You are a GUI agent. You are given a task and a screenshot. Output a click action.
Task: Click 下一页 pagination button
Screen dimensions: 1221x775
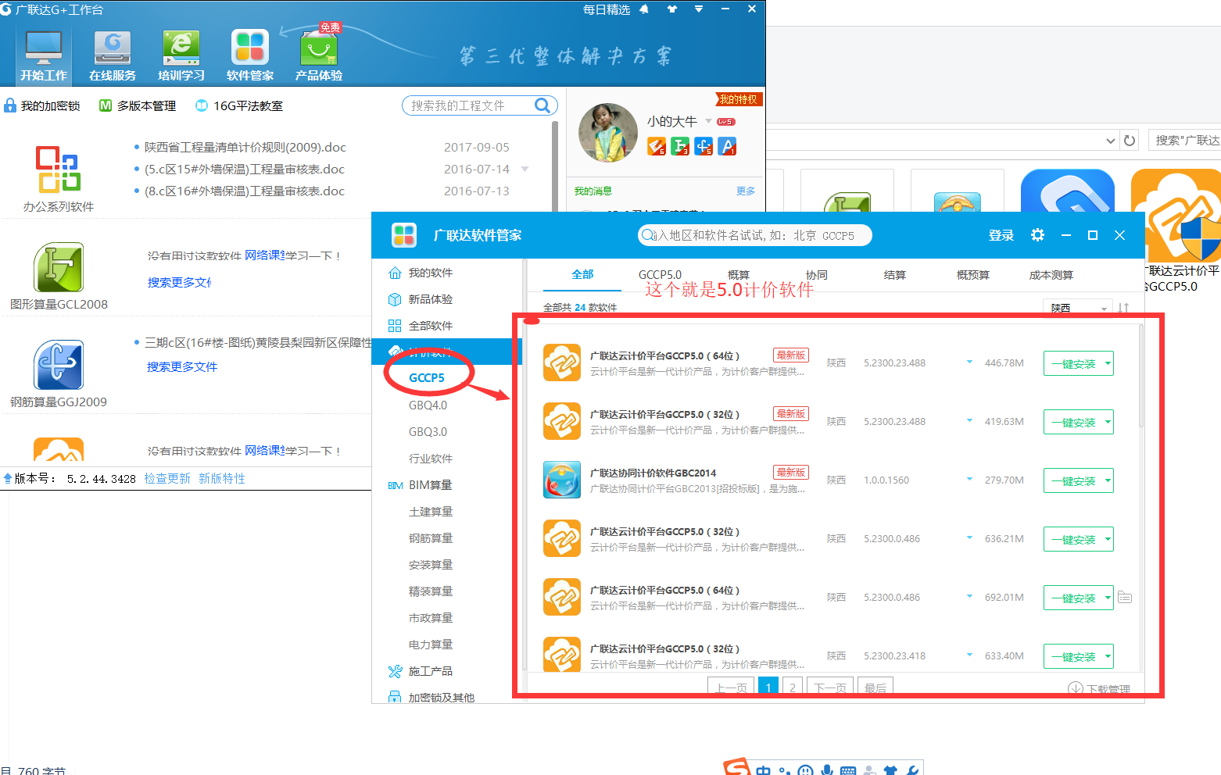tap(829, 687)
